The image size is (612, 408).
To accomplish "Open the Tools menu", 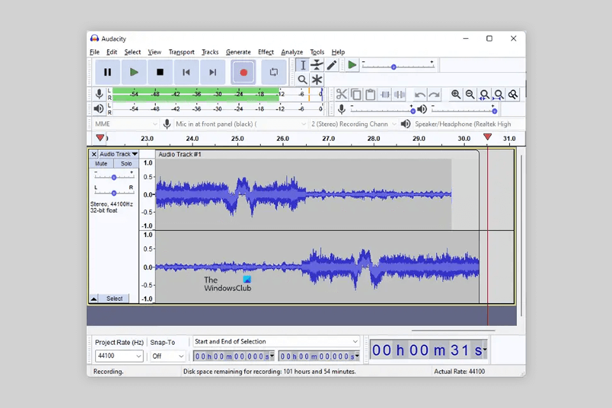I will (317, 52).
